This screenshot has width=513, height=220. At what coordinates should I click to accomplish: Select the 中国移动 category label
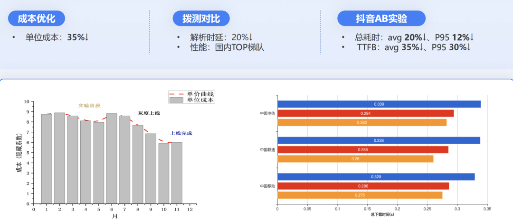(x=267, y=186)
